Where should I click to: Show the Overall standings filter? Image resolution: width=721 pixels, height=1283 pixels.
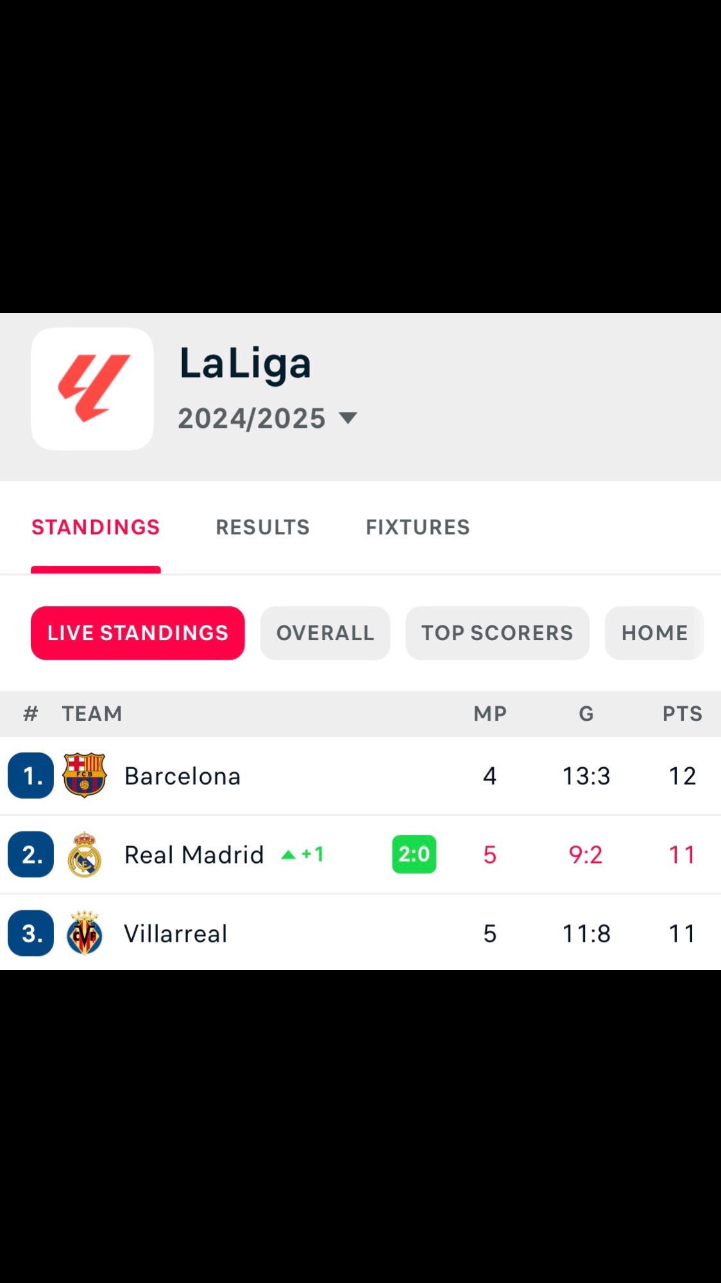click(325, 633)
